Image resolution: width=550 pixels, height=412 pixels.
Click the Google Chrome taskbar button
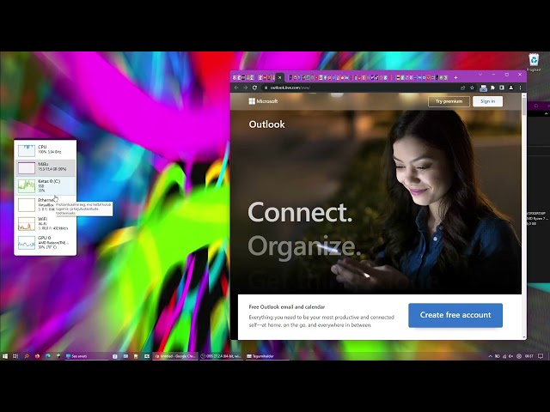pyautogui.click(x=175, y=356)
